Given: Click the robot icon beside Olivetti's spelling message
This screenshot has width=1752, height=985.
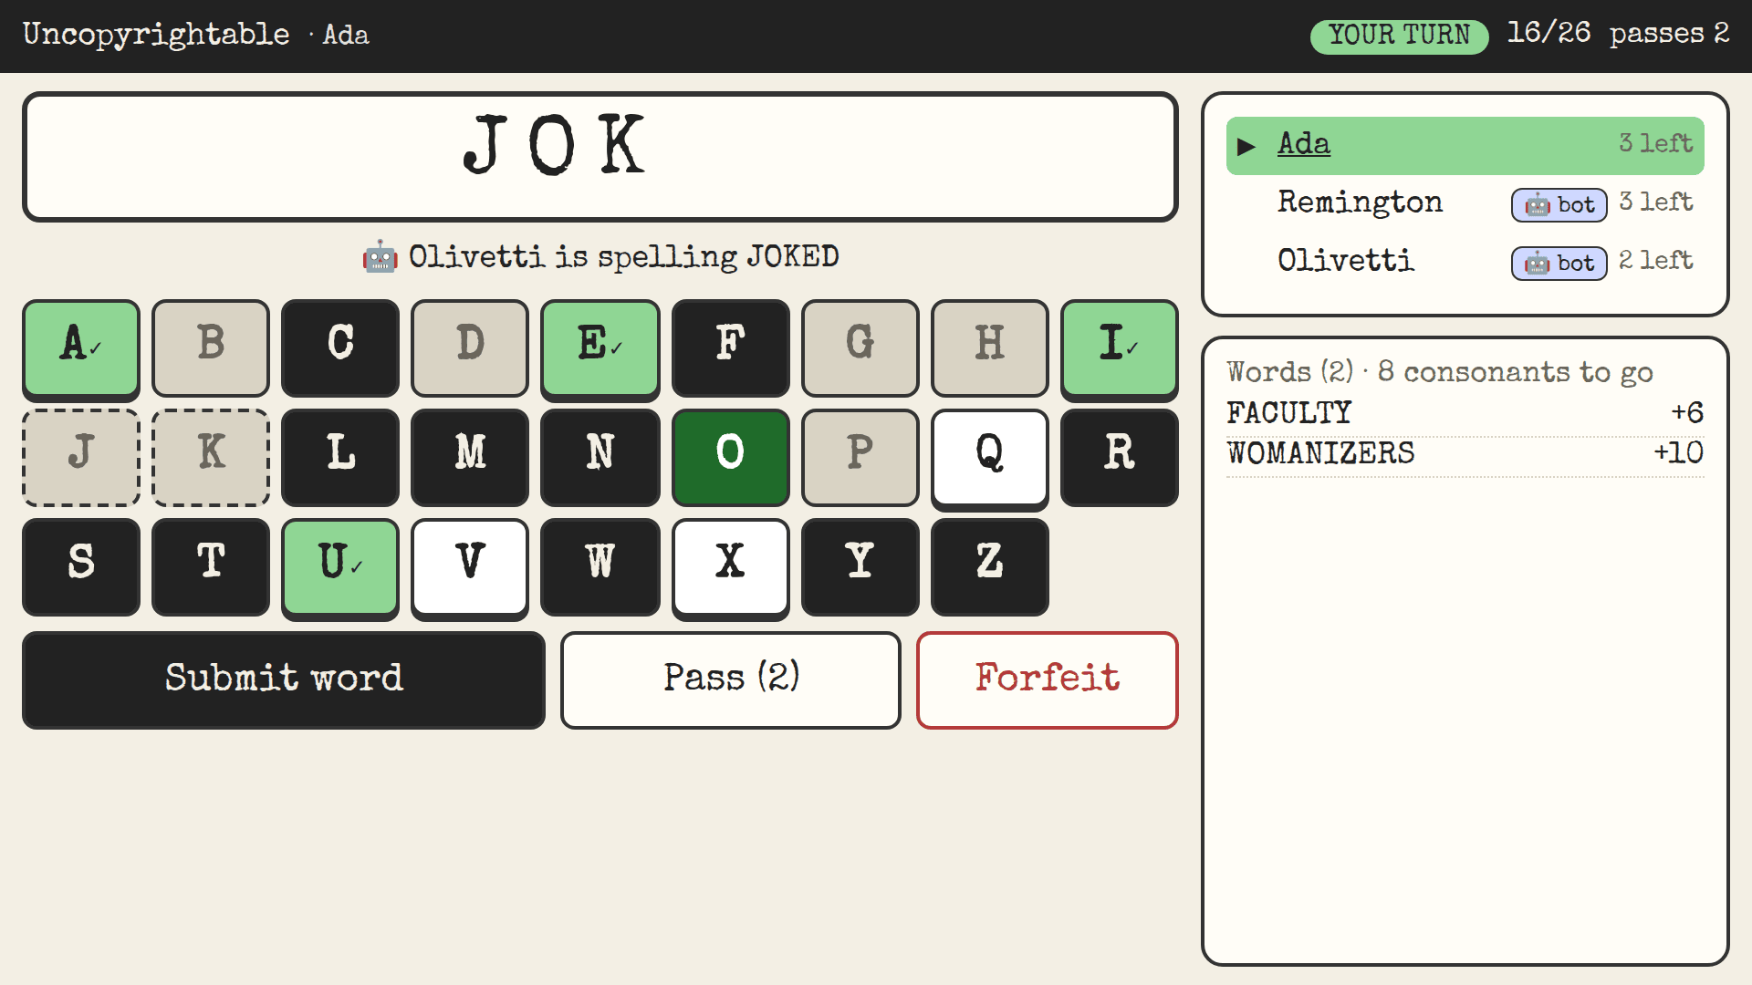Looking at the screenshot, I should (380, 257).
